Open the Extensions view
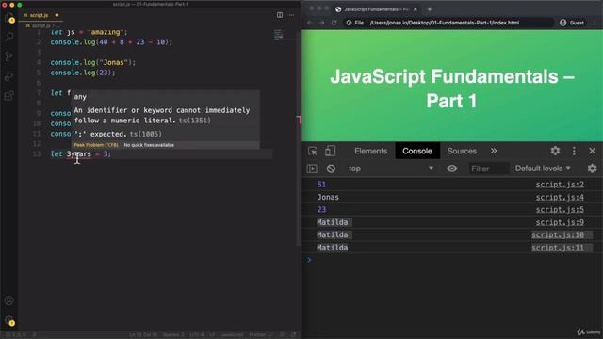The width and height of the screenshot is (603, 339). point(9,96)
